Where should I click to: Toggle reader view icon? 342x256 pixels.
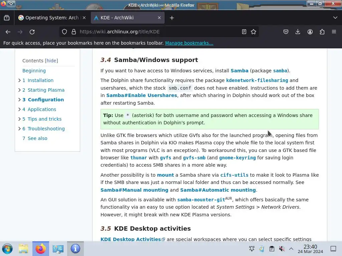point(244,32)
